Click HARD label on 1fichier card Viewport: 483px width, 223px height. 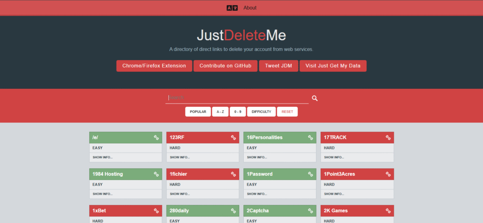(175, 184)
